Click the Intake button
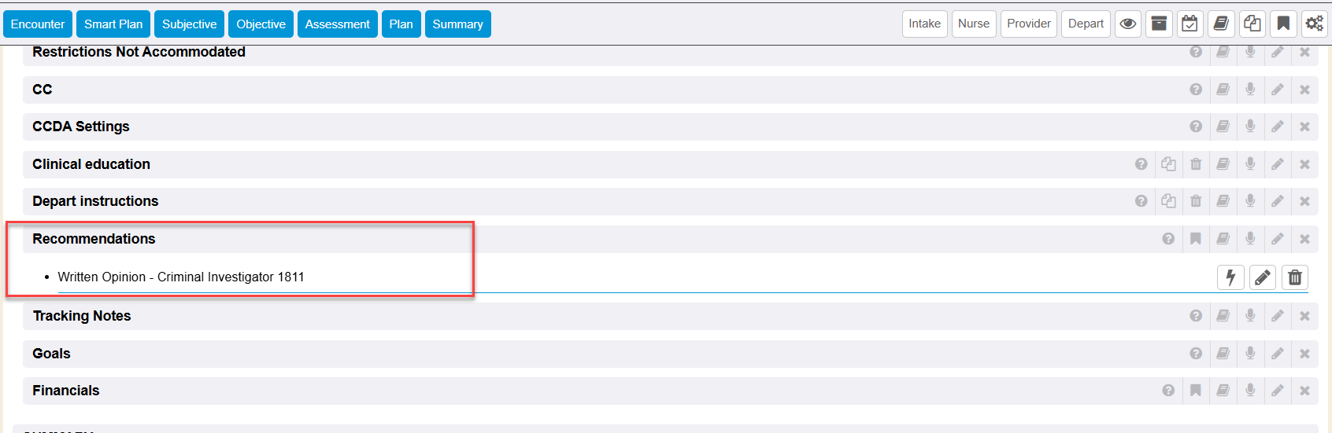Screen dimensions: 1332x433 924,24
